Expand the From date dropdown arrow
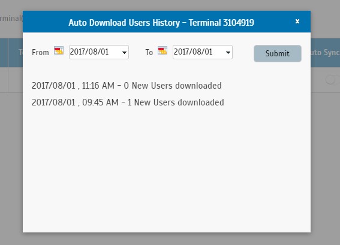The width and height of the screenshot is (340, 245). point(124,52)
